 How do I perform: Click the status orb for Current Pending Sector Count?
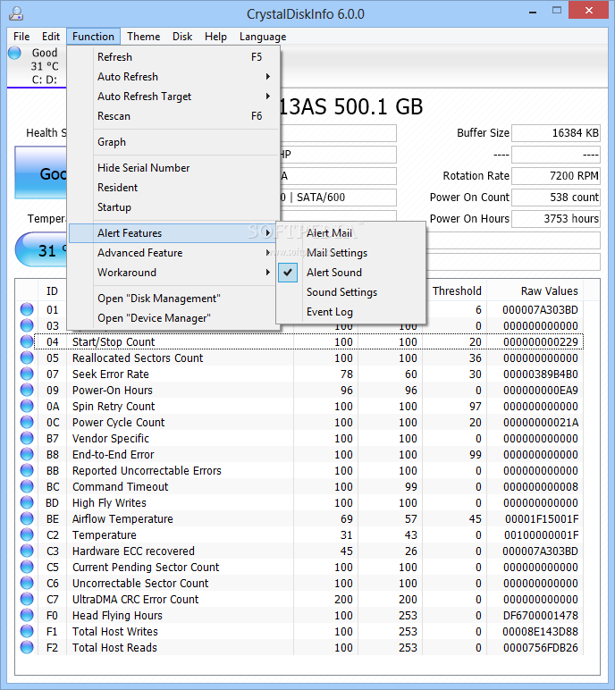pyautogui.click(x=27, y=567)
